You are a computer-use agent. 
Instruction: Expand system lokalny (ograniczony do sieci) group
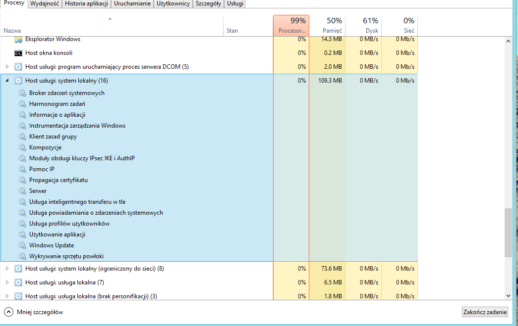click(x=7, y=268)
